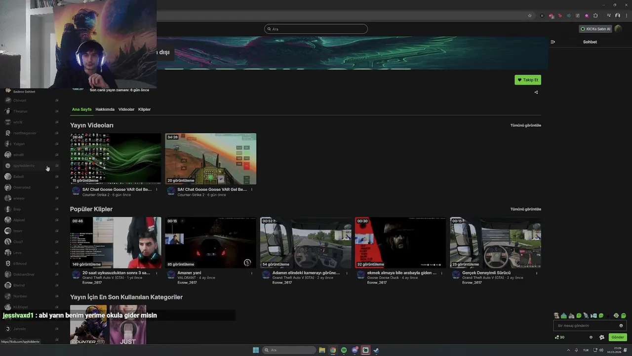Play the 00:15 VALORANT car clip thumbnail

[211, 243]
